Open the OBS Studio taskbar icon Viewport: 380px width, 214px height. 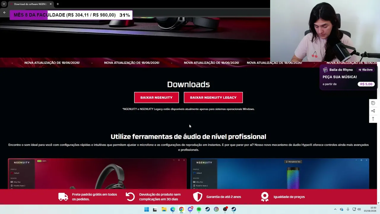tap(225, 209)
